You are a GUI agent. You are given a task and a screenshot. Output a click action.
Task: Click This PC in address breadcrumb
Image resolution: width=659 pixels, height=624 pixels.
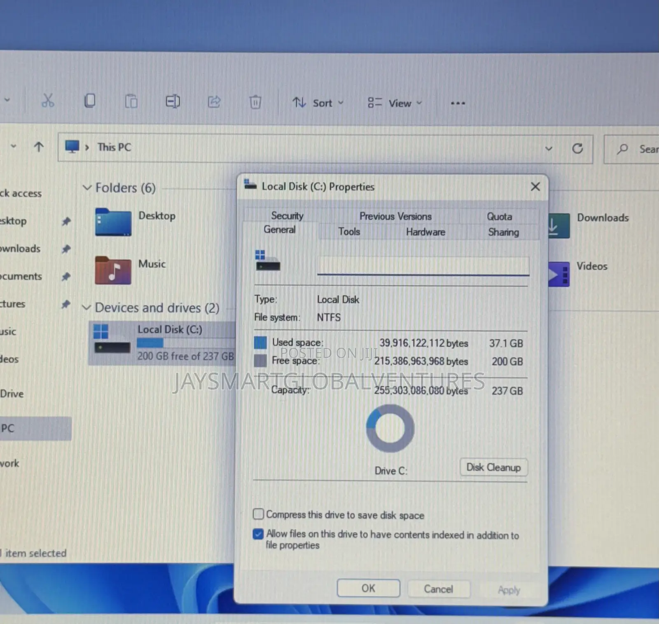tap(114, 147)
